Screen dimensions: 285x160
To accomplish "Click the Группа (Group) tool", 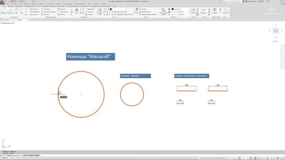I will pyautogui.click(x=193, y=11).
